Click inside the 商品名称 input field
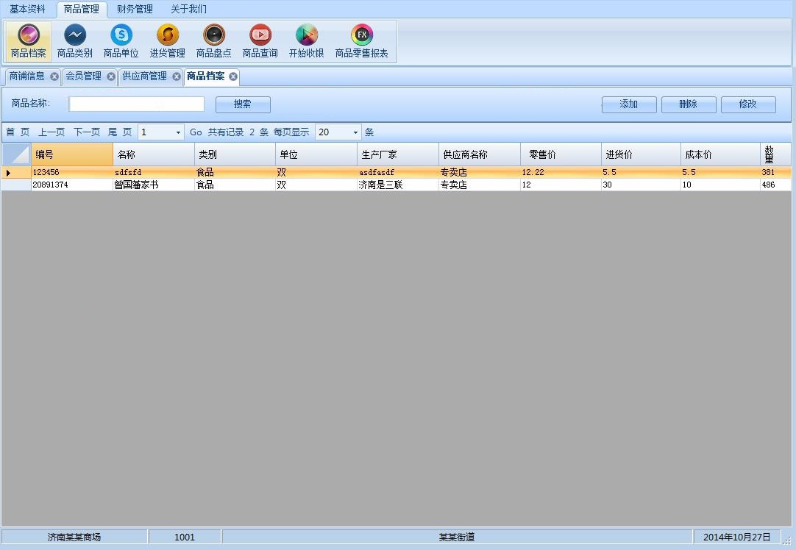The width and height of the screenshot is (796, 550). point(135,104)
